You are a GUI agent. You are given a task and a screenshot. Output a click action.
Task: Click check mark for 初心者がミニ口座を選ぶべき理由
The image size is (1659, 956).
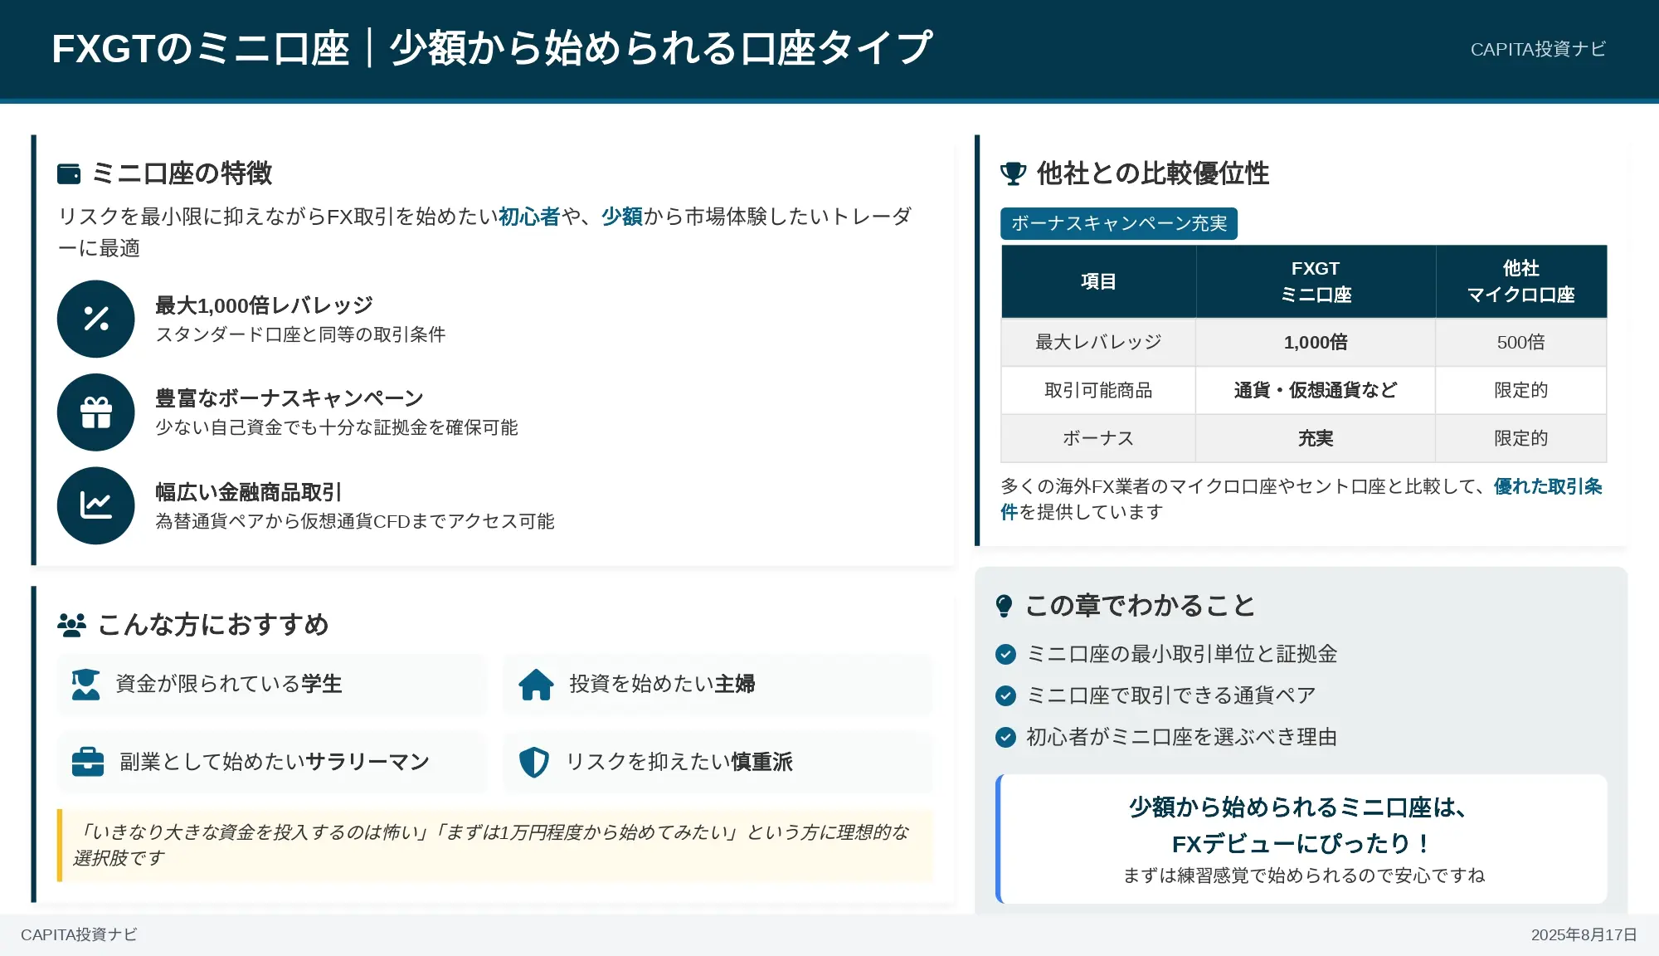click(x=1005, y=737)
